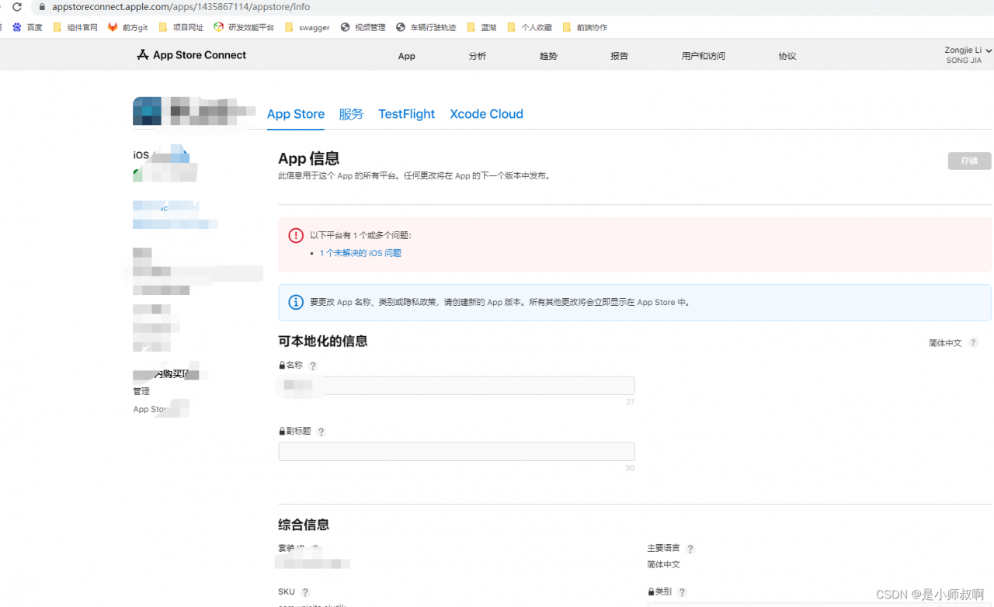Open the 视频管理 bookmark
Image resolution: width=994 pixels, height=607 pixels.
click(363, 27)
